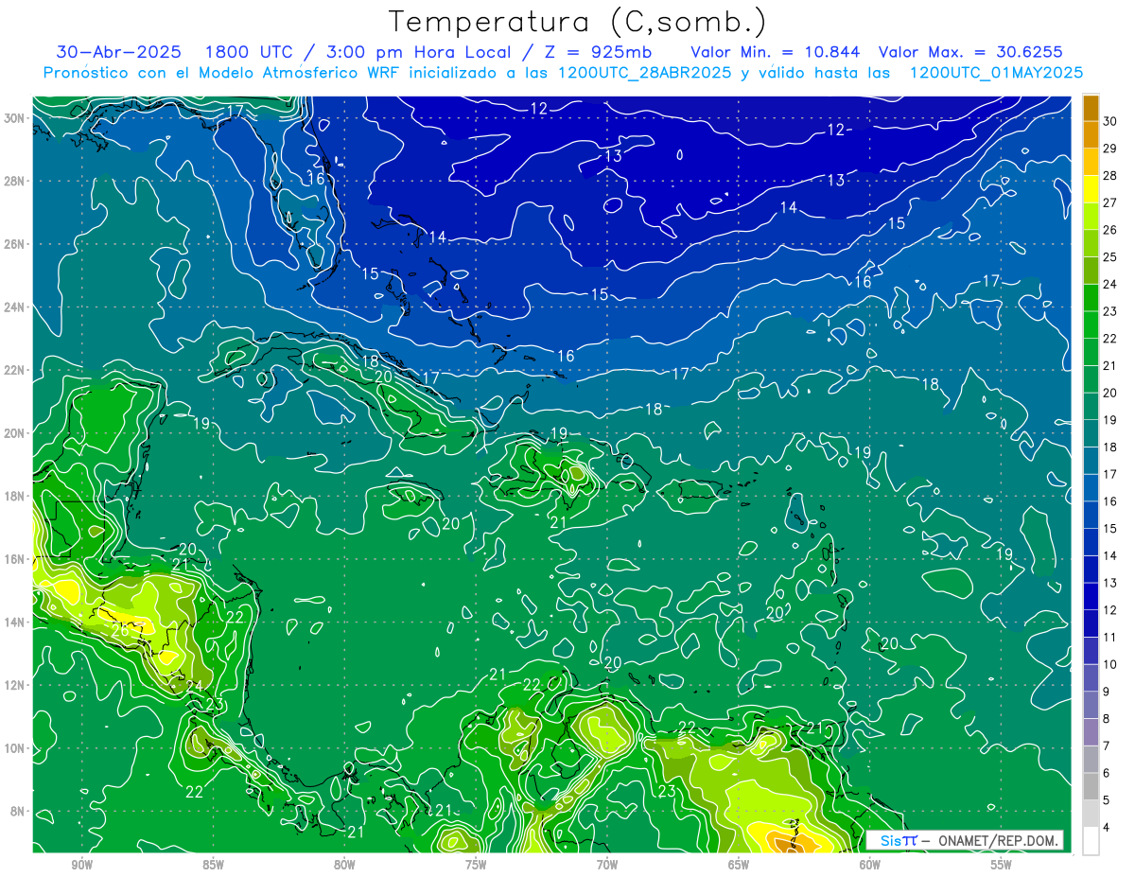Click 'Pronóstico con el Modelo Atmosférico WRF' text
Image resolution: width=1135 pixels, height=877 pixels.
pyautogui.click(x=222, y=73)
